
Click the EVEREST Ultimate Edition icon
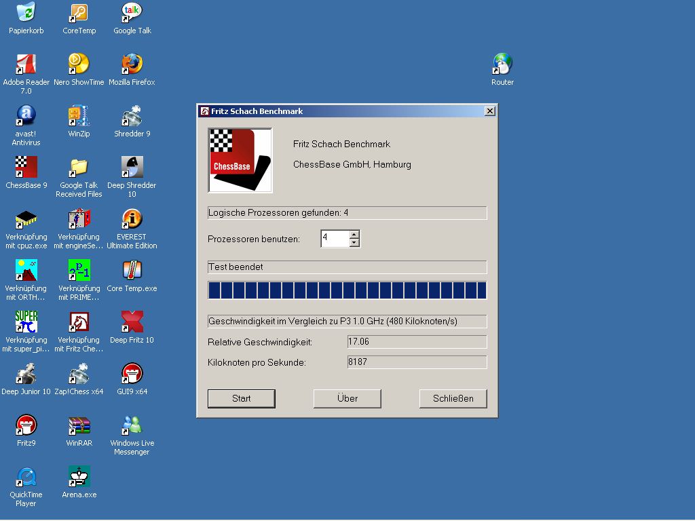(x=132, y=218)
